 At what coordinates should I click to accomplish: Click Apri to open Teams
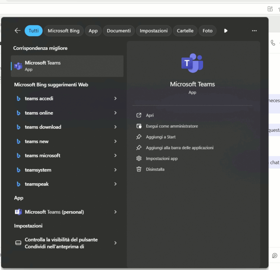pos(150,115)
